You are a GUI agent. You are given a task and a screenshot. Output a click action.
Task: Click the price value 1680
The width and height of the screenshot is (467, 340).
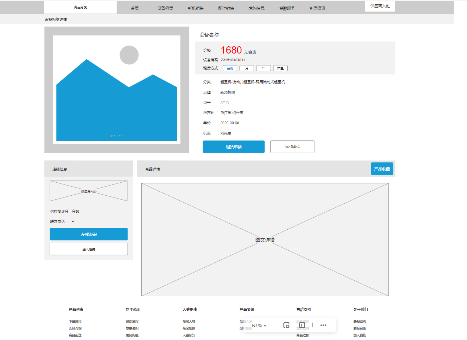coord(231,50)
